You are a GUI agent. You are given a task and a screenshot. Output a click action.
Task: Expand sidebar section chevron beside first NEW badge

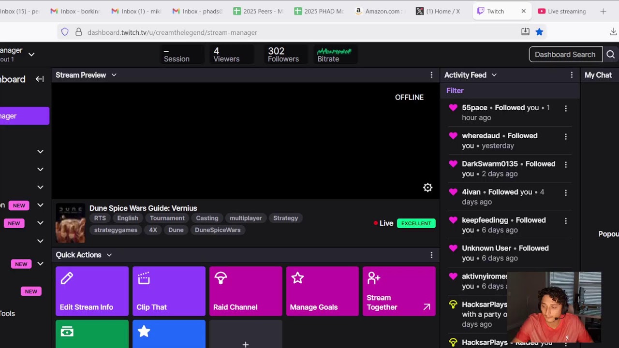[x=40, y=205]
